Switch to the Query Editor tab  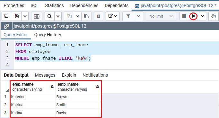pyautogui.click(x=16, y=35)
